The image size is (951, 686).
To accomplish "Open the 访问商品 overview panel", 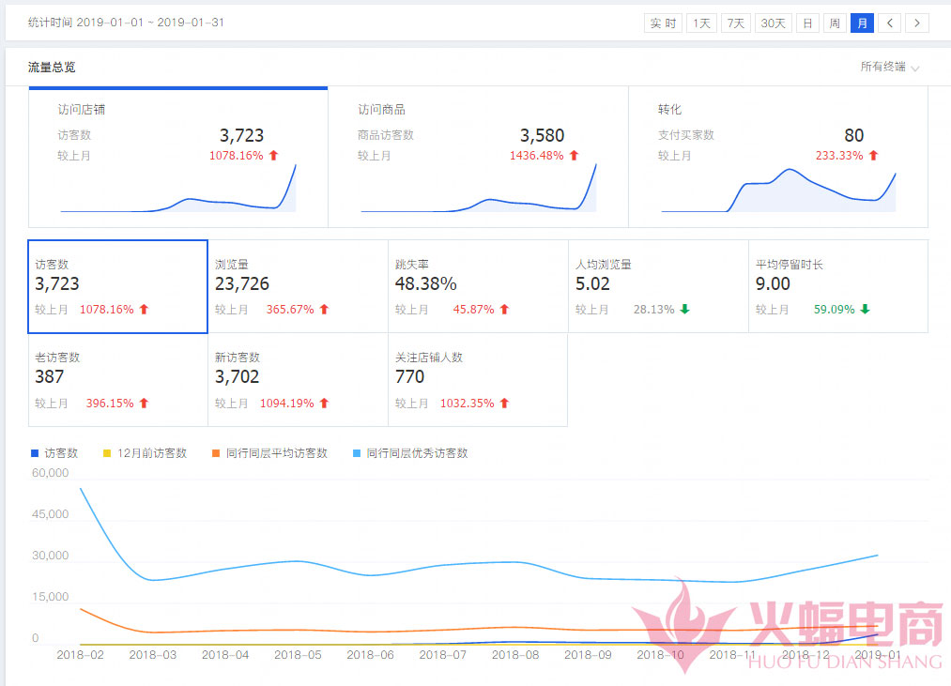I will (x=478, y=158).
